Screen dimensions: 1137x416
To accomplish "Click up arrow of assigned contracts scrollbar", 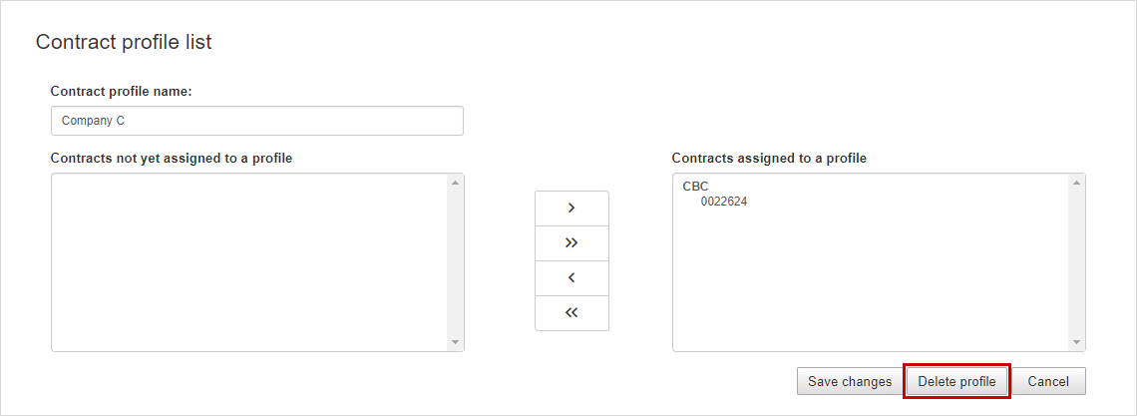I will [1076, 182].
